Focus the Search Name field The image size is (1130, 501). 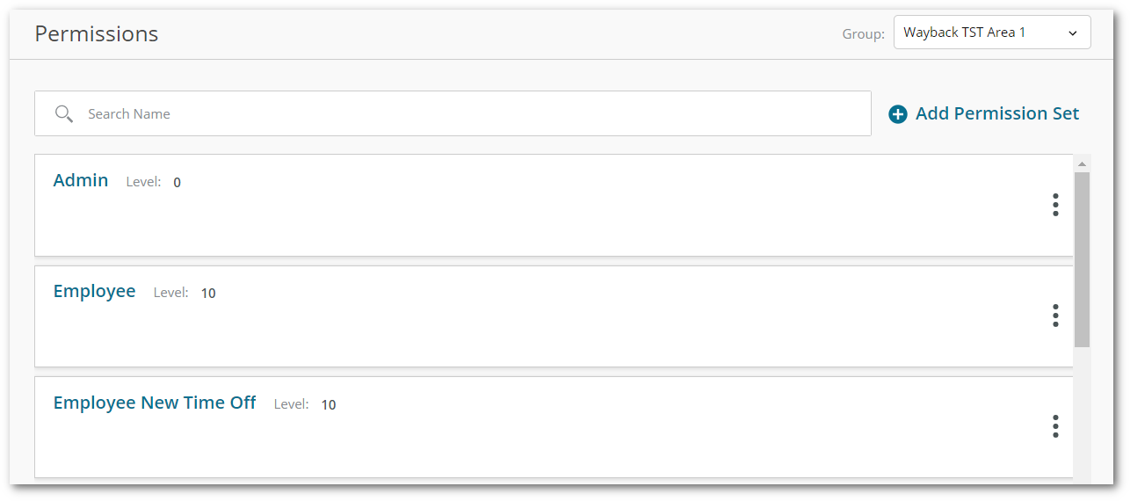[x=453, y=113]
